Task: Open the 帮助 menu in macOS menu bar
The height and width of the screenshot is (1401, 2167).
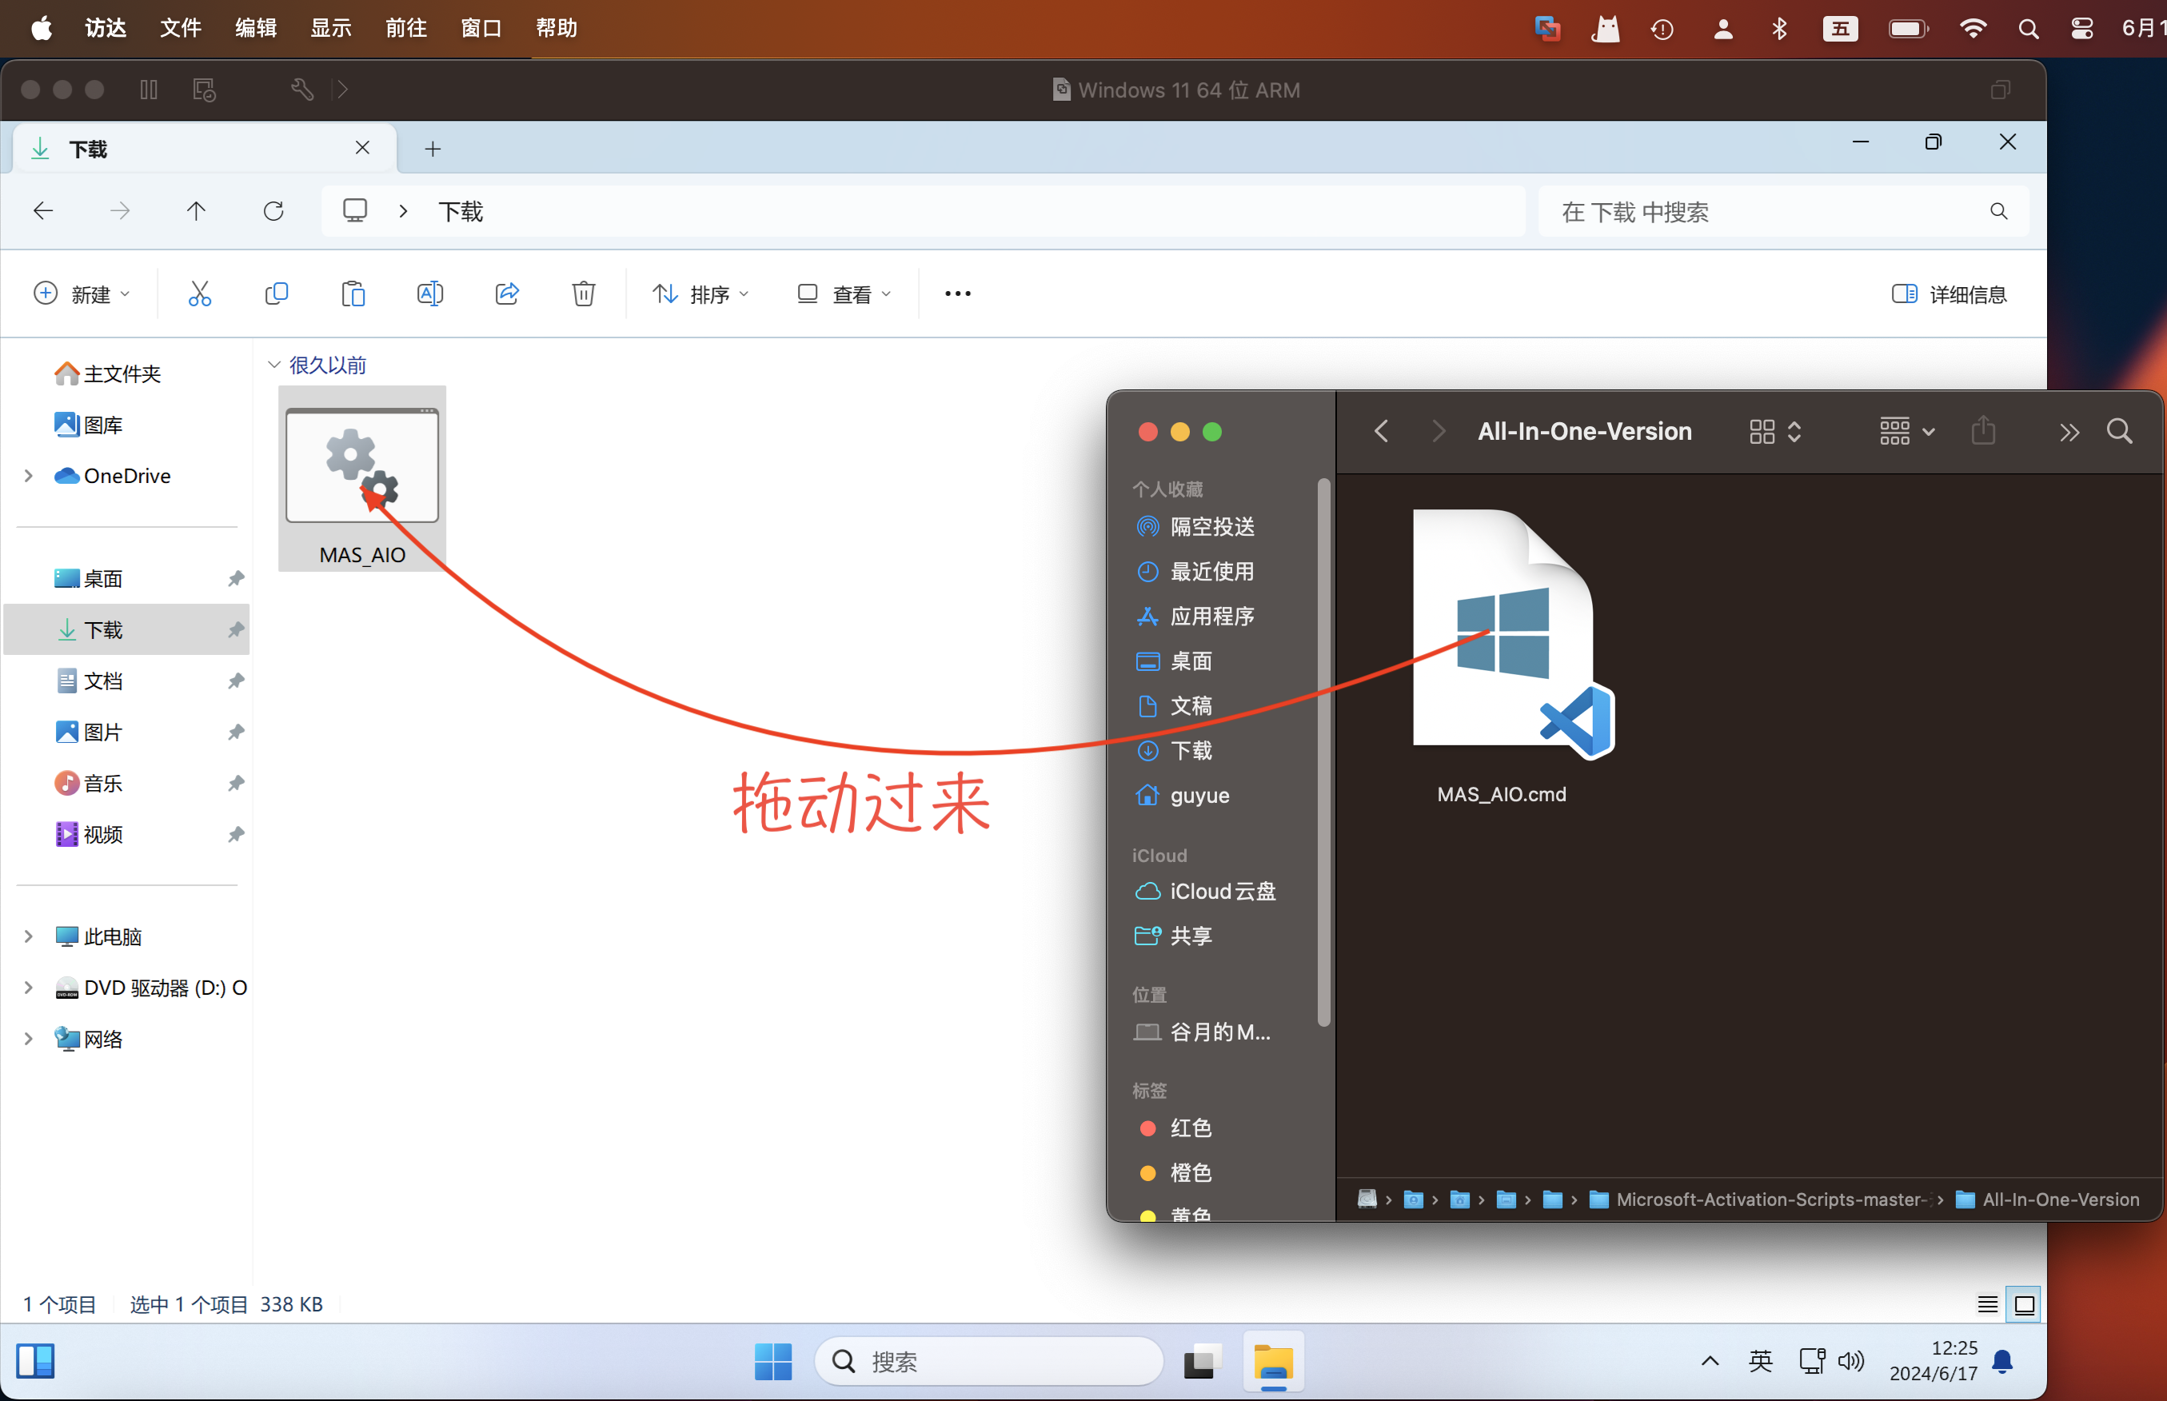Action: tap(556, 28)
